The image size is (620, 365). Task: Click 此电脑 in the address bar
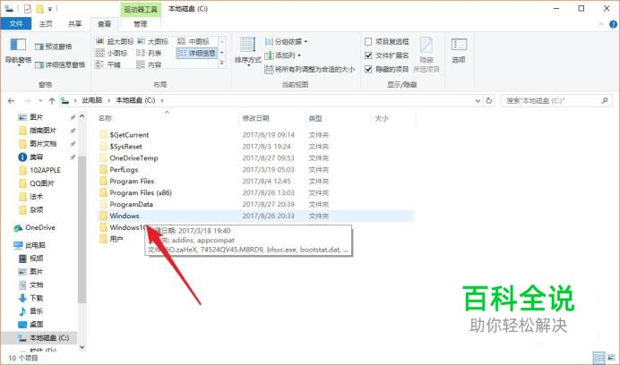92,101
